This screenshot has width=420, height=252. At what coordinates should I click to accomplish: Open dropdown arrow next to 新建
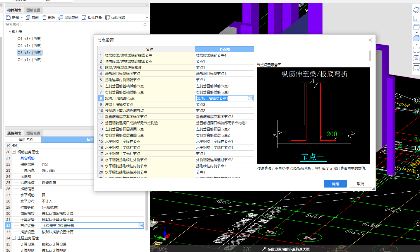(x=22, y=18)
